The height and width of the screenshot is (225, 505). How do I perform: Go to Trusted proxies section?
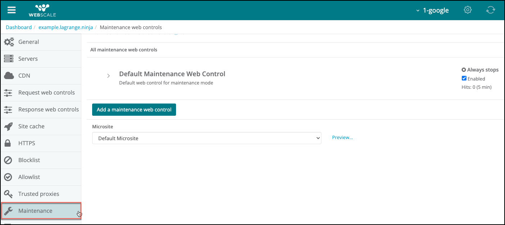click(39, 194)
